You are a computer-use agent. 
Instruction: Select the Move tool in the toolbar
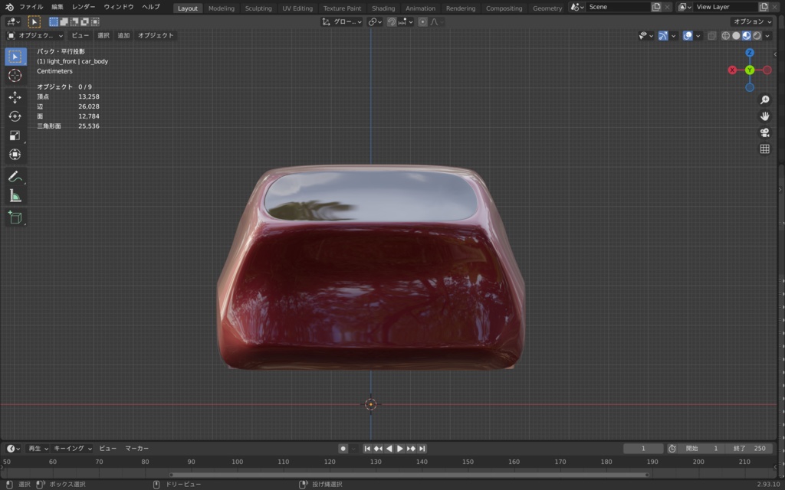[x=15, y=96]
